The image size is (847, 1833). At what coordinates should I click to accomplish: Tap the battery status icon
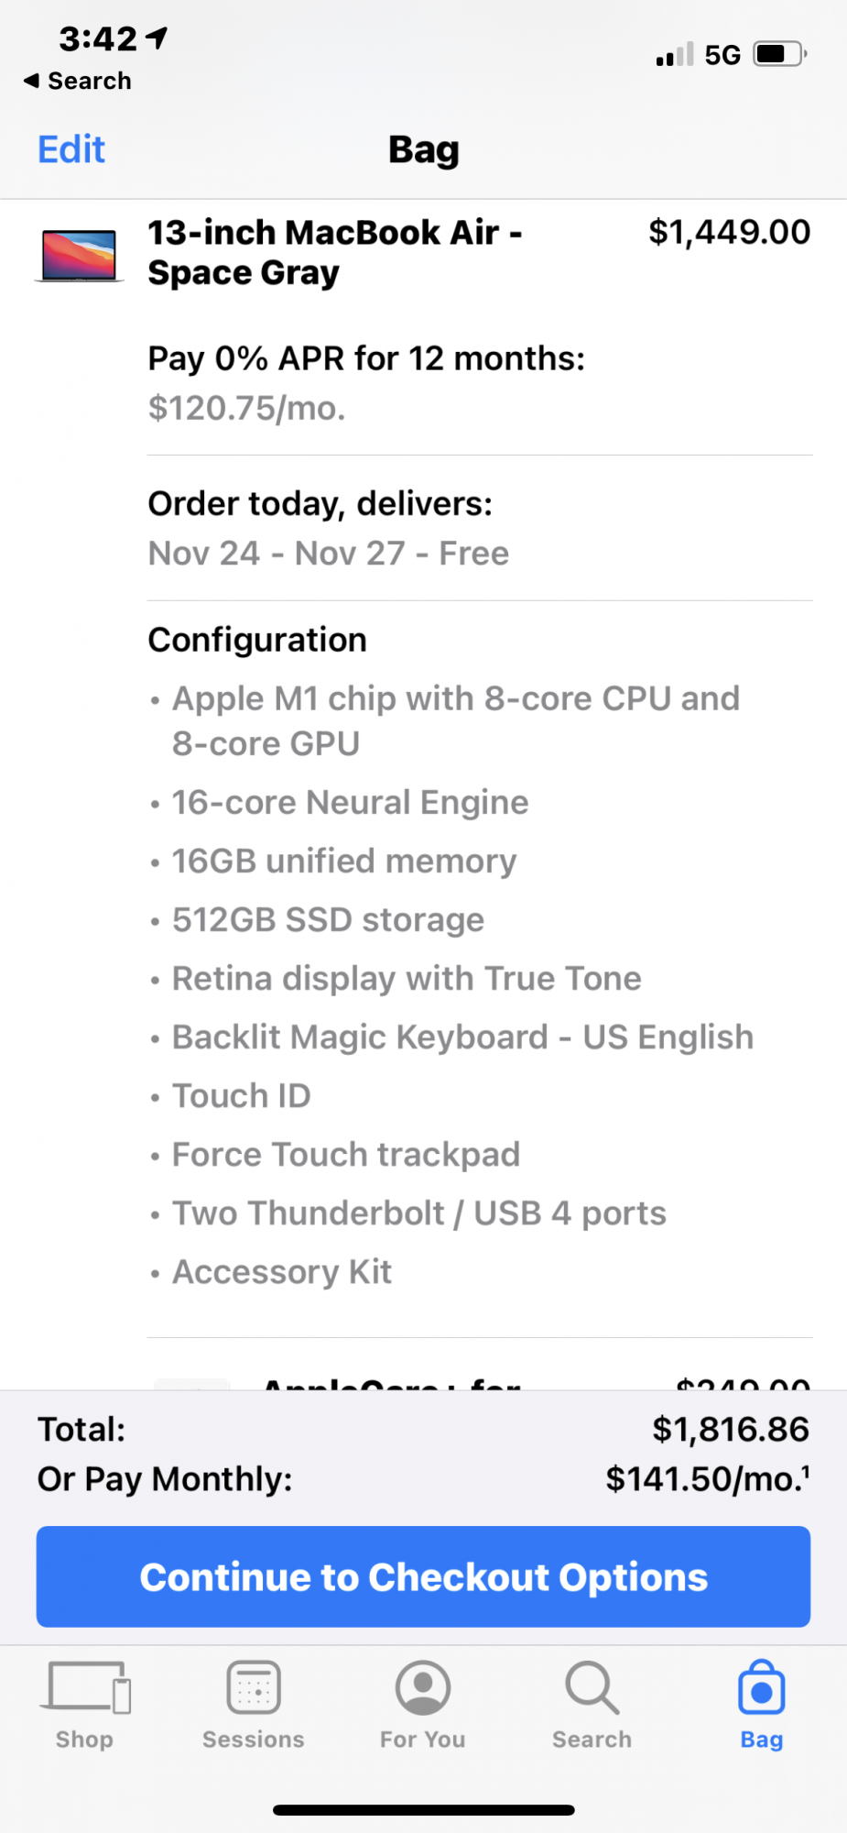pyautogui.click(x=779, y=54)
